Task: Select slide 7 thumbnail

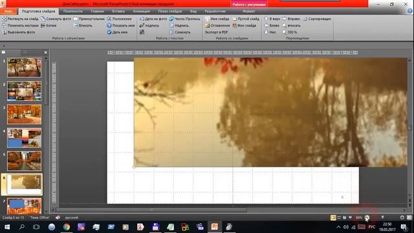Action: coord(24,206)
